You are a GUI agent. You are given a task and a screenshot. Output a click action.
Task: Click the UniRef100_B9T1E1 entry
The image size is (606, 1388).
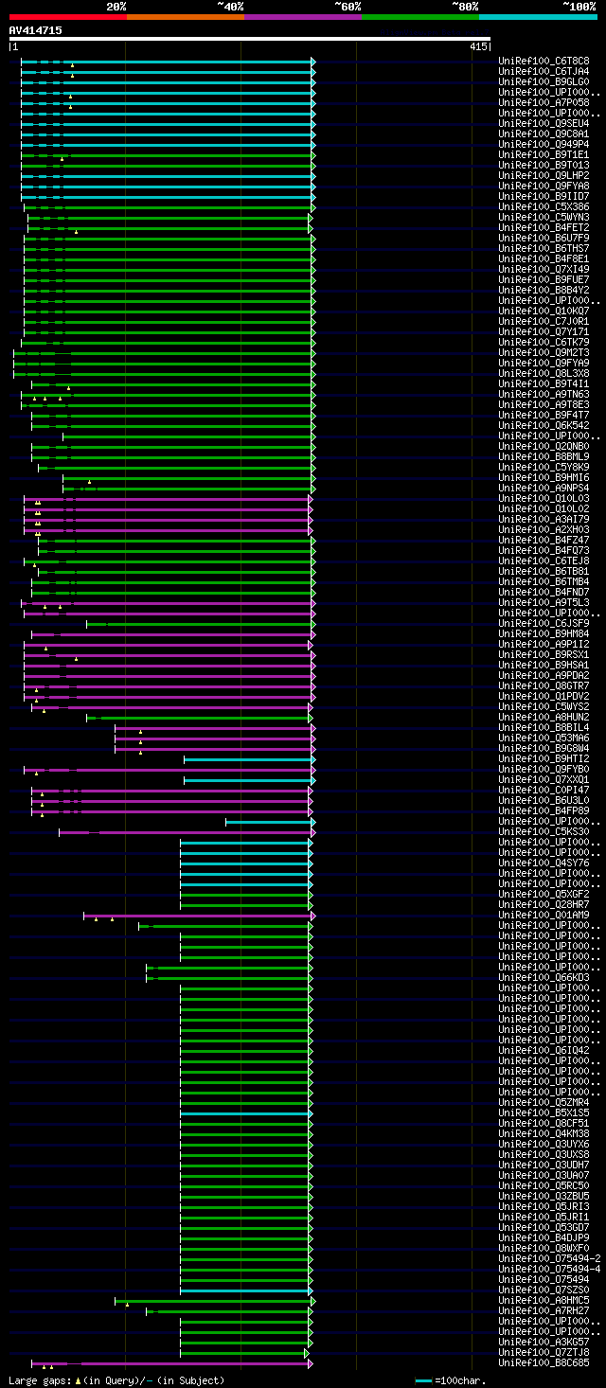(544, 154)
